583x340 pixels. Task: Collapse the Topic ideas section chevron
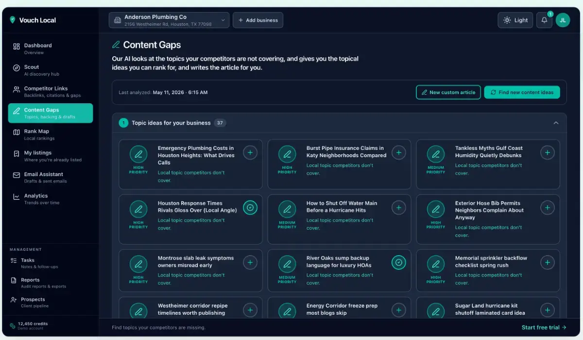[556, 123]
